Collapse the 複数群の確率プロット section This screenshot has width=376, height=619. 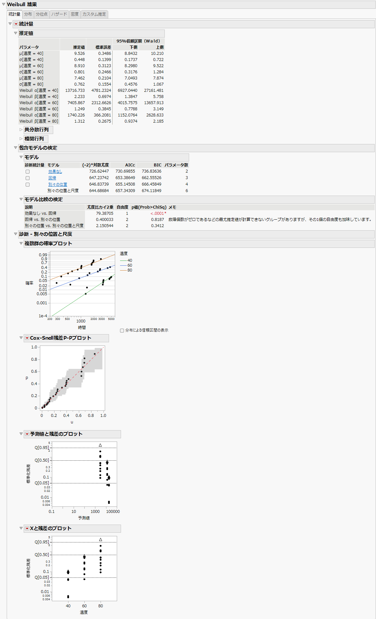[21, 243]
